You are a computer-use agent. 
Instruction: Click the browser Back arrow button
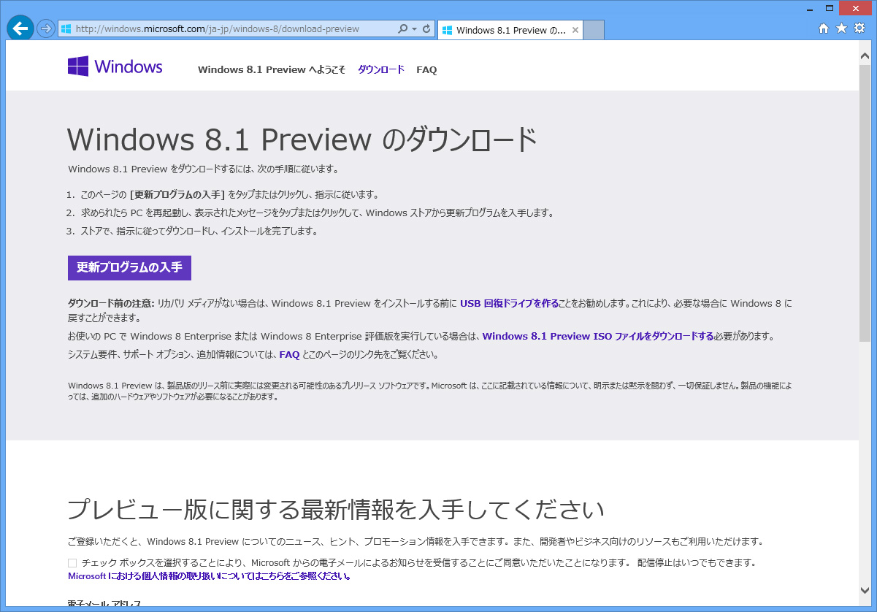pos(20,28)
